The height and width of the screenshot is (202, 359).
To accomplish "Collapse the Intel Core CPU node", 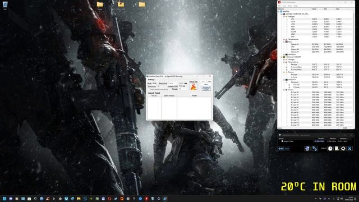I will 282,57.
